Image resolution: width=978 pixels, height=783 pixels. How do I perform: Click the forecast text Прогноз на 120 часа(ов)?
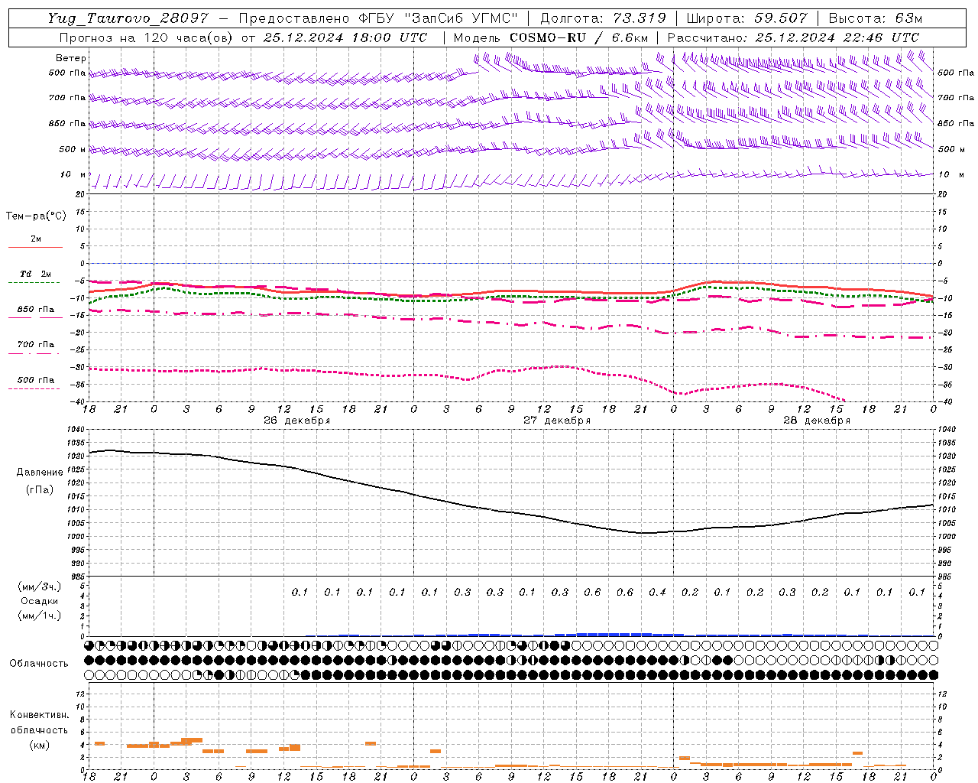tap(147, 37)
